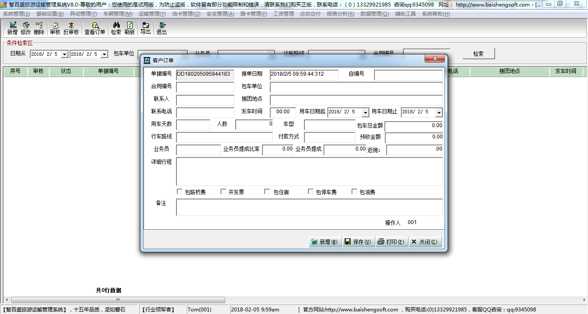Click the 合同编号 input field in the dialog
The image size is (588, 314).
(x=205, y=87)
